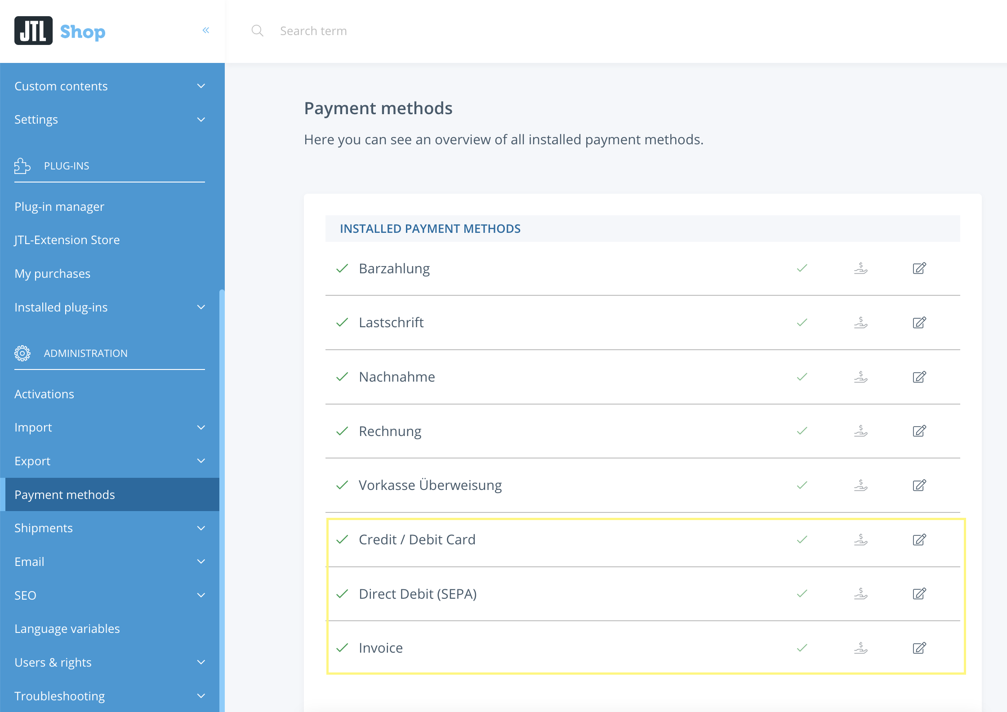Click the Activations administration button

44,394
